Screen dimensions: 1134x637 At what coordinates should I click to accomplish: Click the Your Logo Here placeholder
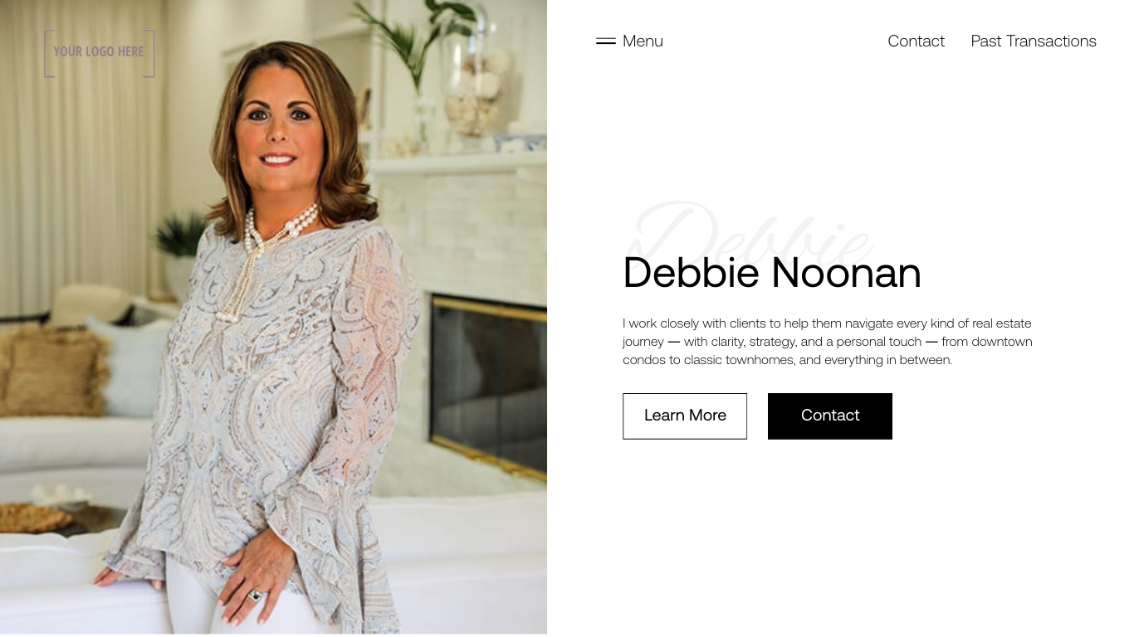click(x=99, y=53)
